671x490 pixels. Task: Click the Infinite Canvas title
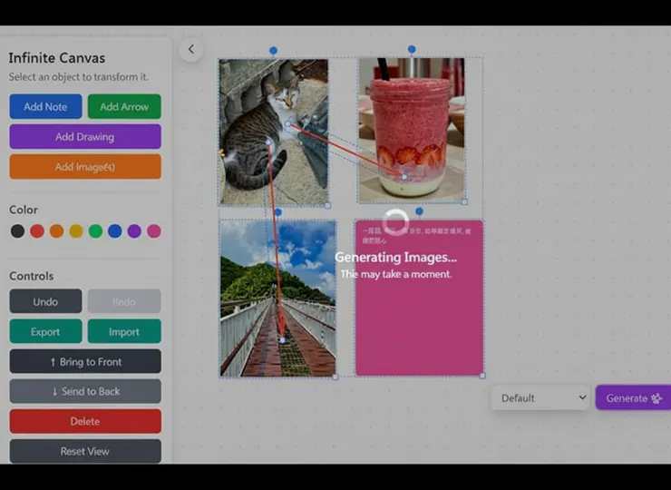click(x=57, y=58)
